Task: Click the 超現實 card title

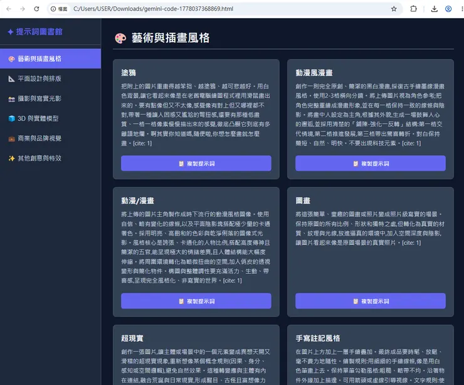Action: pyautogui.click(x=132, y=339)
